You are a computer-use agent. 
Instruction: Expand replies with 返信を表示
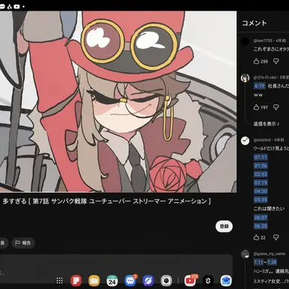[266, 123]
